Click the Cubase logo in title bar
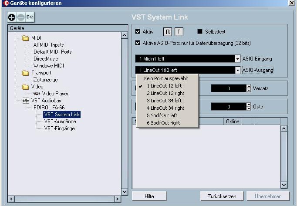297x206 pixels. tap(6, 3)
